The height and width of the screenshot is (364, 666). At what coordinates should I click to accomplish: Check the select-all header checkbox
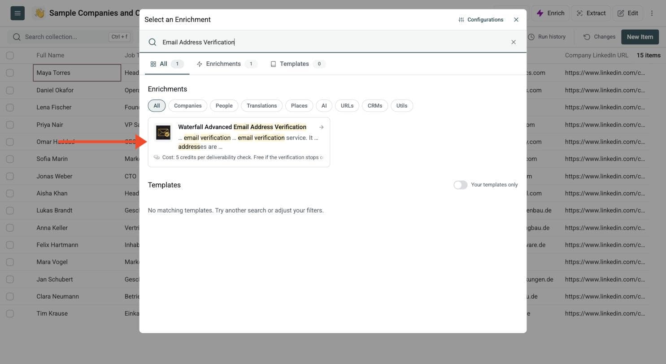pos(10,56)
